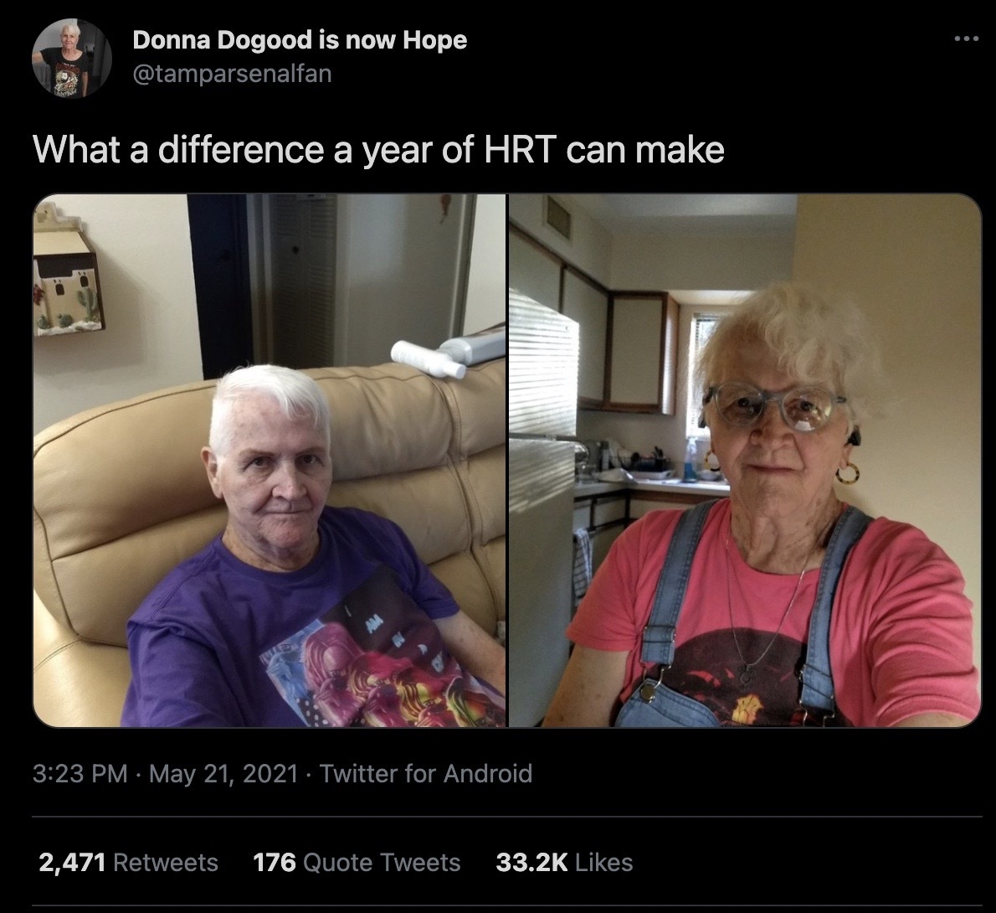Open the three-dot more options menu
Image resolution: width=996 pixels, height=913 pixels.
tap(967, 39)
